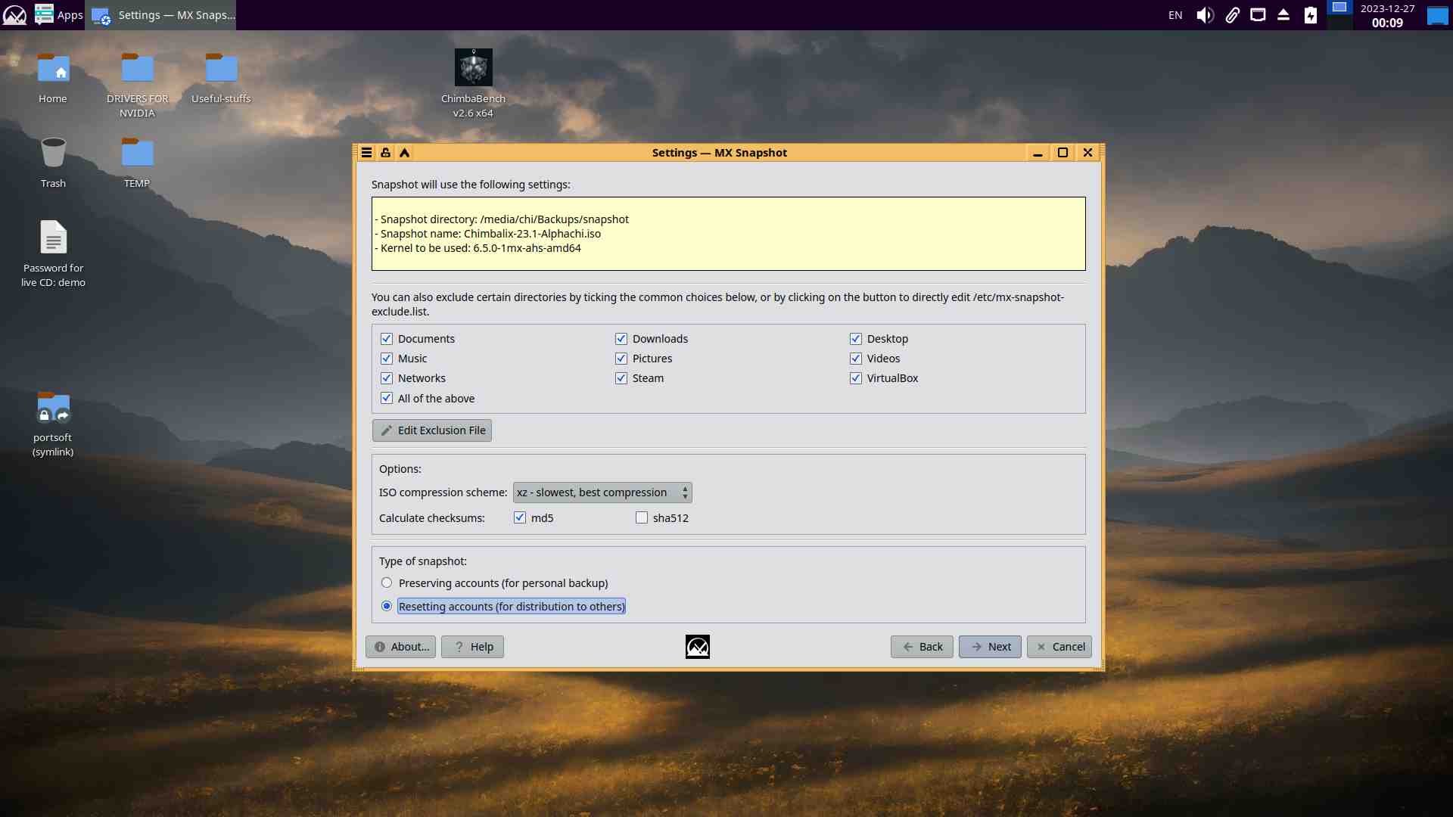The width and height of the screenshot is (1453, 817).
Task: Open the Apps menu in panel
Action: point(60,15)
